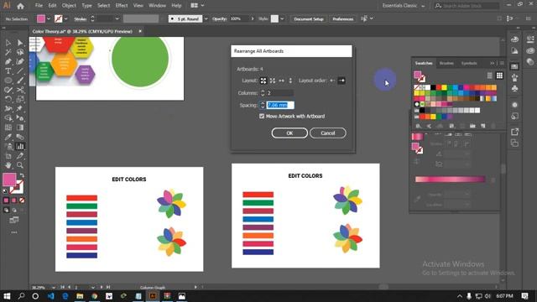Open the Effect menu

[121, 6]
